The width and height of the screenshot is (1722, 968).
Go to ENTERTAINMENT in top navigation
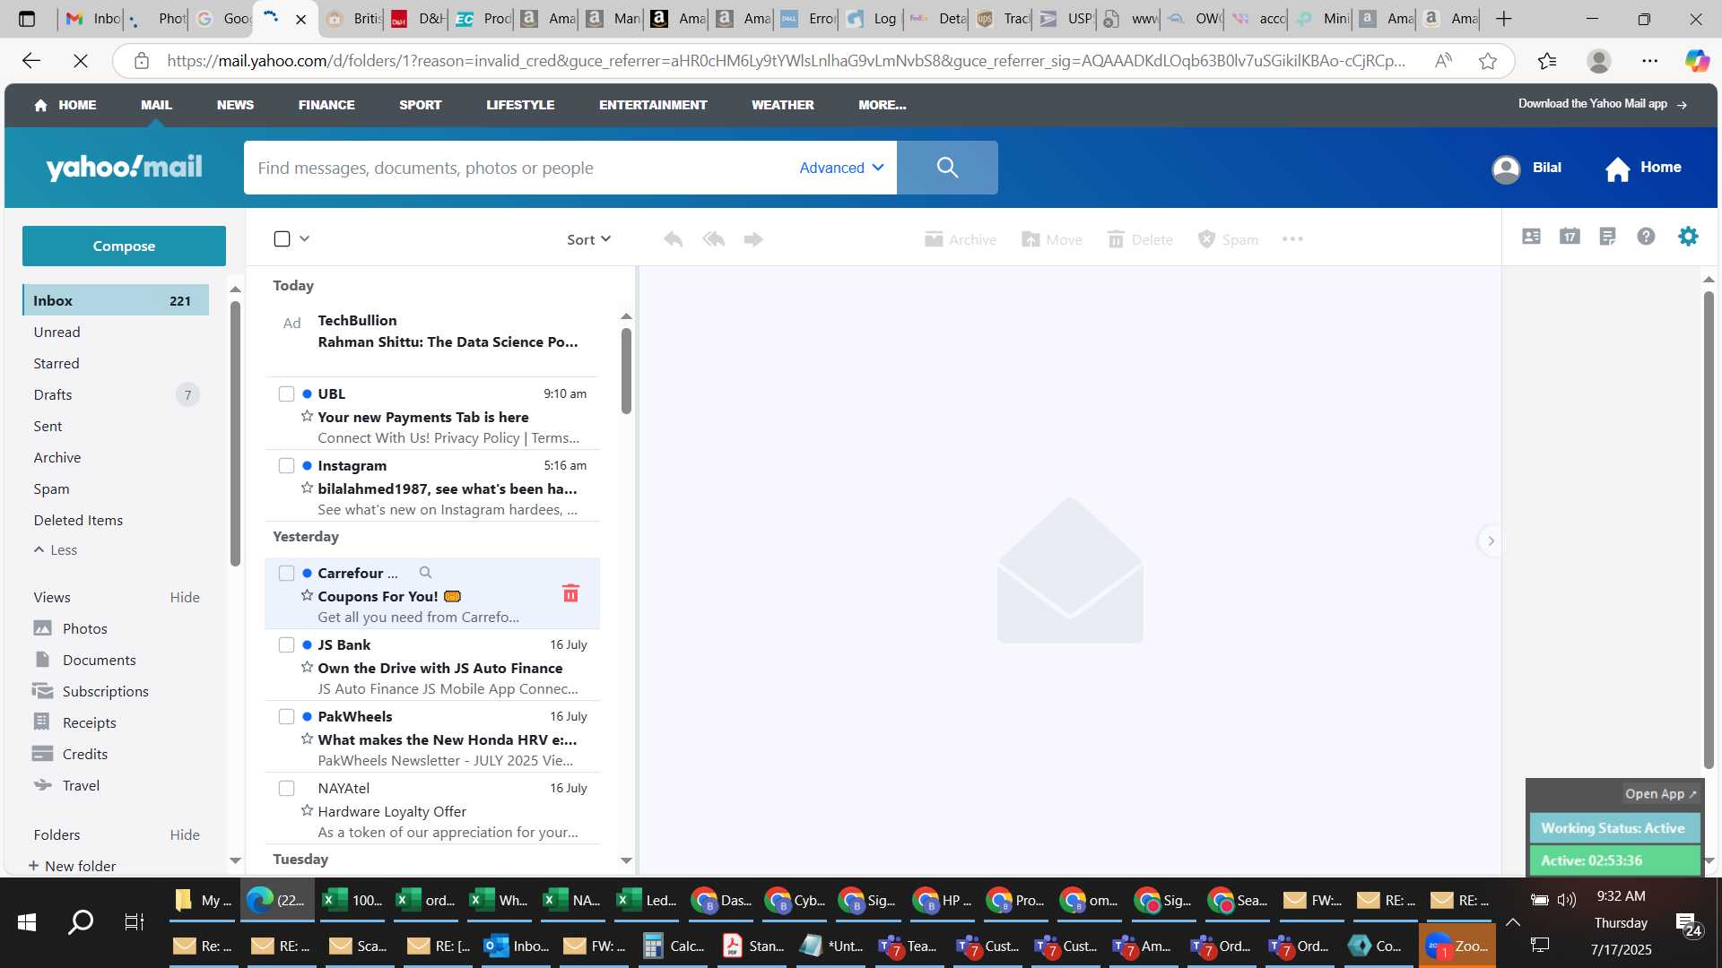(x=653, y=105)
